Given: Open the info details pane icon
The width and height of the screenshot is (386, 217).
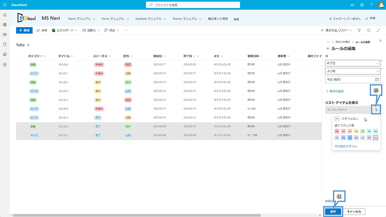Looking at the screenshot, I should (369, 30).
